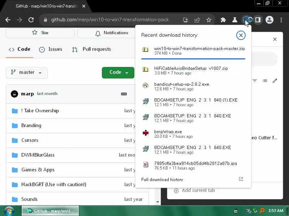Click the address bar lock icon
The width and height of the screenshot is (289, 216).
pos(46,20)
